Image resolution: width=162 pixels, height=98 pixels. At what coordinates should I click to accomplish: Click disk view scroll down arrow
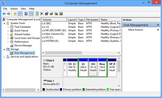point(119,86)
